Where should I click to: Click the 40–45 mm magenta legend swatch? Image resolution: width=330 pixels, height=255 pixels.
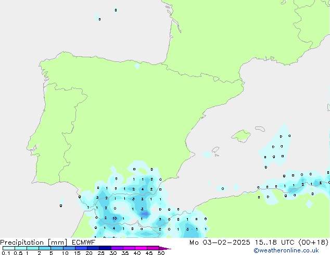141,248
